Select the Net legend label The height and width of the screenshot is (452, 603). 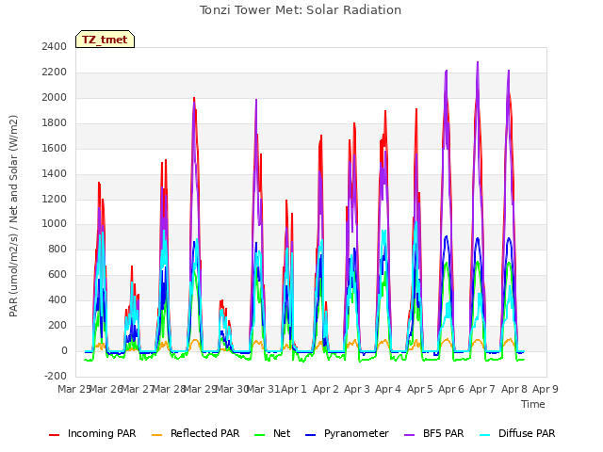pyautogui.click(x=282, y=433)
